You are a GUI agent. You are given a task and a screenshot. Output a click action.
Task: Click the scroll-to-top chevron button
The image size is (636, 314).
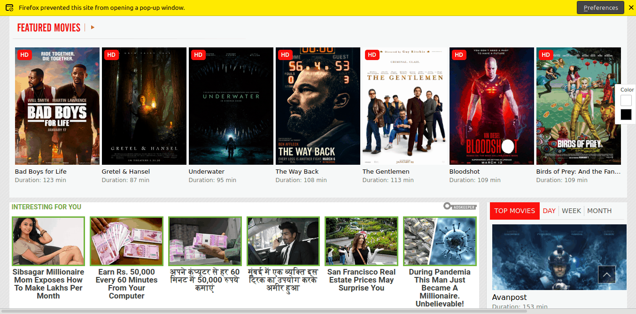tap(606, 275)
